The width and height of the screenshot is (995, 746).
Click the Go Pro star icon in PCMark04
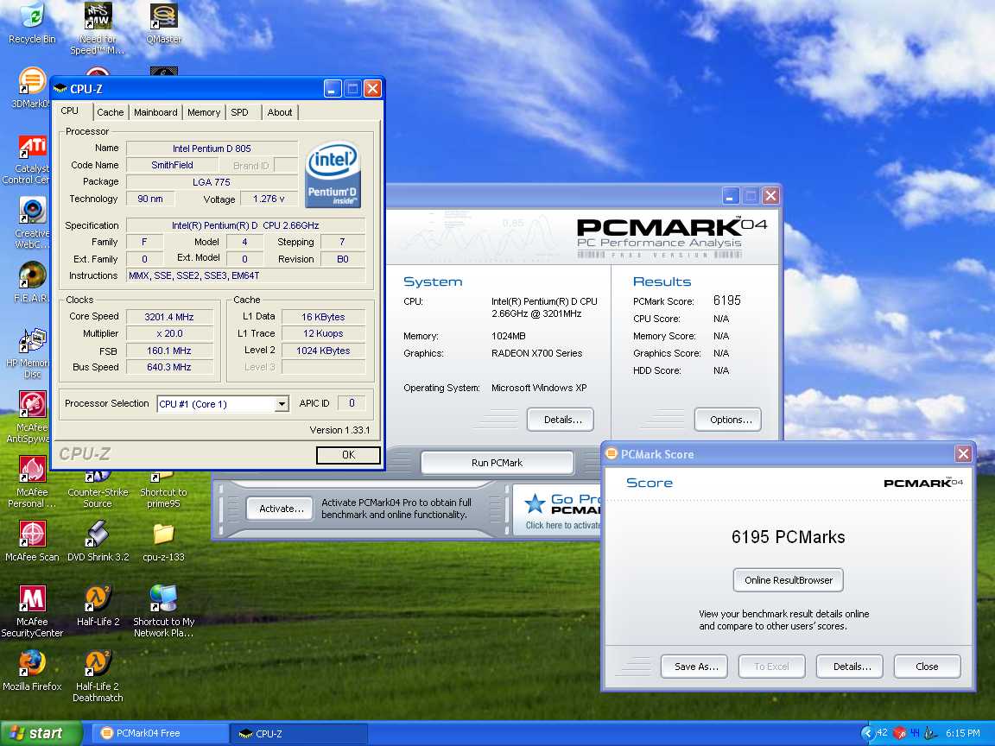point(535,503)
